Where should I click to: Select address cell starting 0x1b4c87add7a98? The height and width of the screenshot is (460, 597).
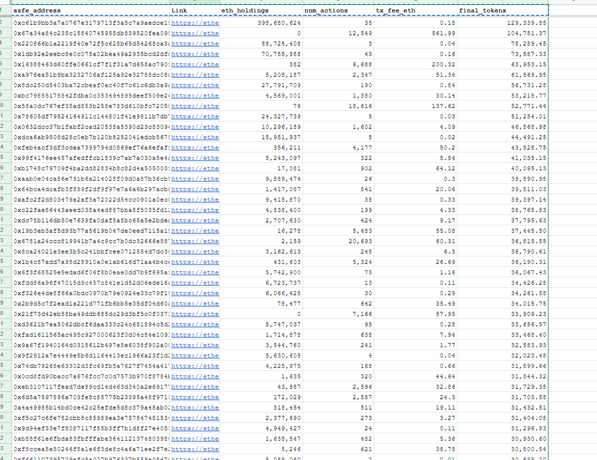[x=90, y=262]
